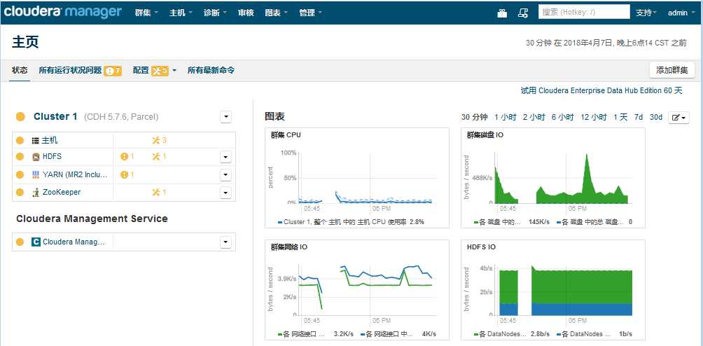Open the 图表 top menu
Screen dimensions: 703x346
coord(276,13)
